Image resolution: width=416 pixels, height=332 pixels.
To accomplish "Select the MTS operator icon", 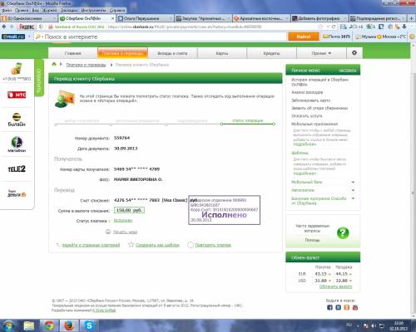I will pyautogui.click(x=17, y=95).
